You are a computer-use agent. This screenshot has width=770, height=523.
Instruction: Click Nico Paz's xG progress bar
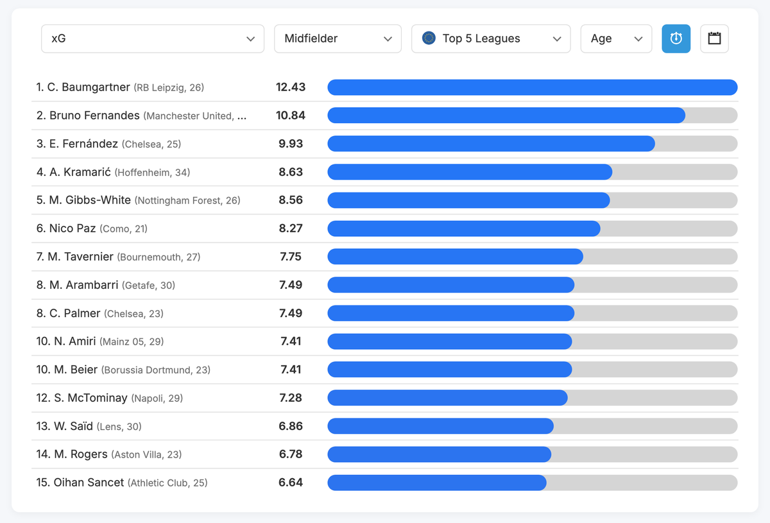(x=533, y=228)
